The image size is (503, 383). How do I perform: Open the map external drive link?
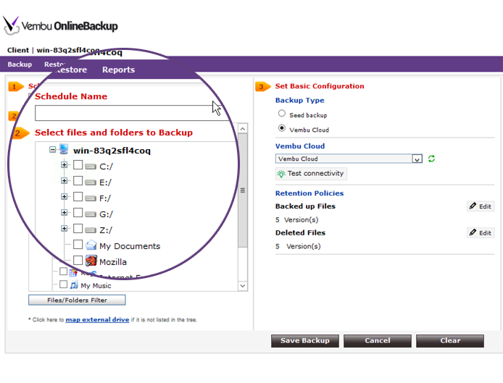click(x=97, y=319)
